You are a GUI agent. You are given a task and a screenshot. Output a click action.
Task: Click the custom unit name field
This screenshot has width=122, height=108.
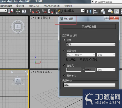74,70
